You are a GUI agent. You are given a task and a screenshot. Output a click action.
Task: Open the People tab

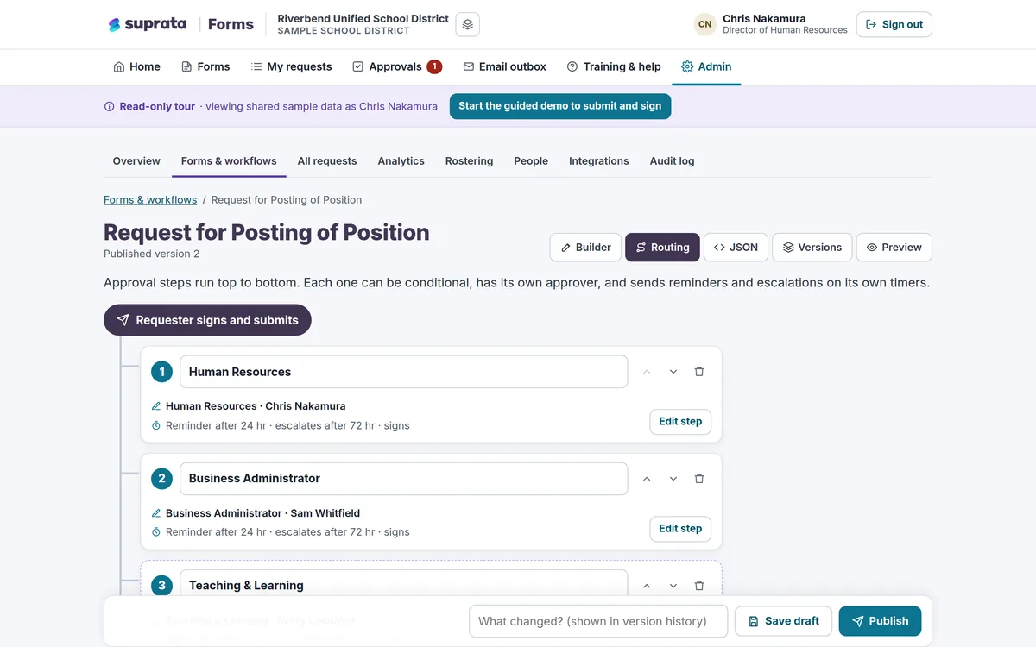click(x=531, y=161)
